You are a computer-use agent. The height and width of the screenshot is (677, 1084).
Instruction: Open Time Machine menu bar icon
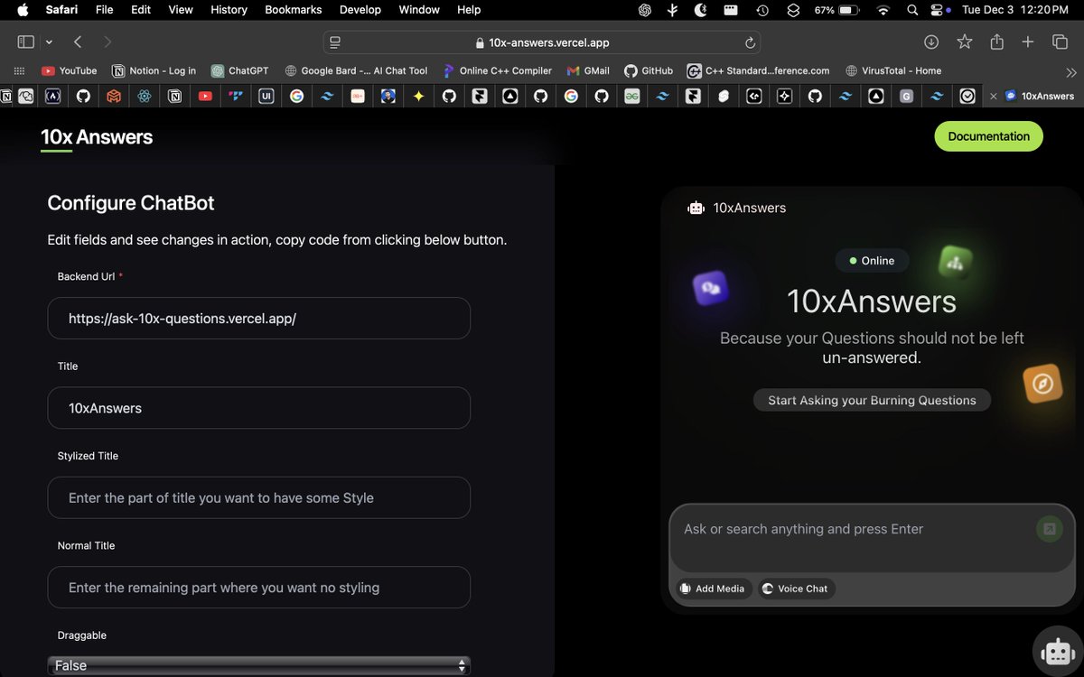[x=762, y=10]
